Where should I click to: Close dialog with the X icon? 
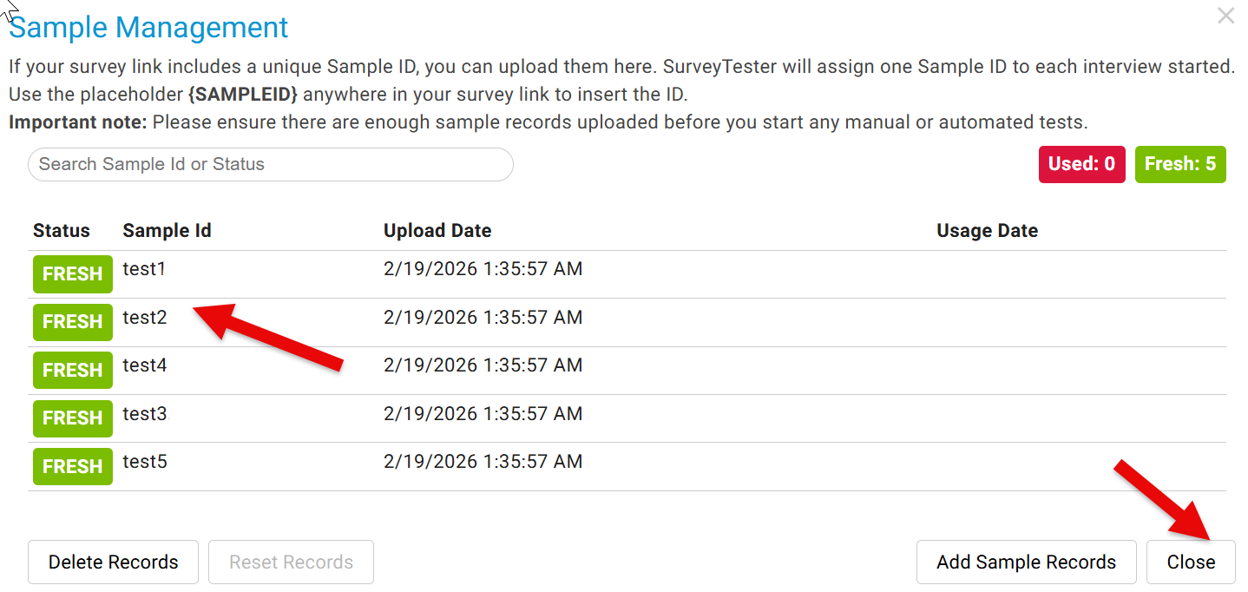tap(1225, 16)
